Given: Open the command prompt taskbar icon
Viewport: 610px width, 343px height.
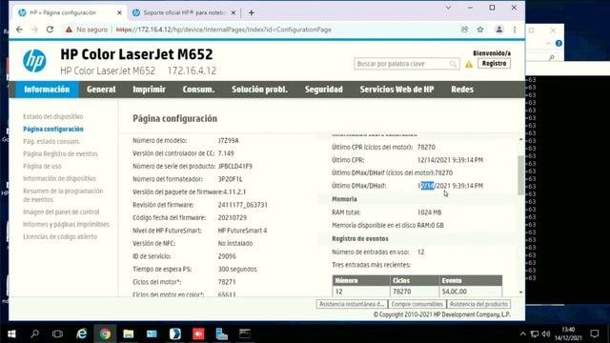Looking at the screenshot, I should click(x=245, y=333).
